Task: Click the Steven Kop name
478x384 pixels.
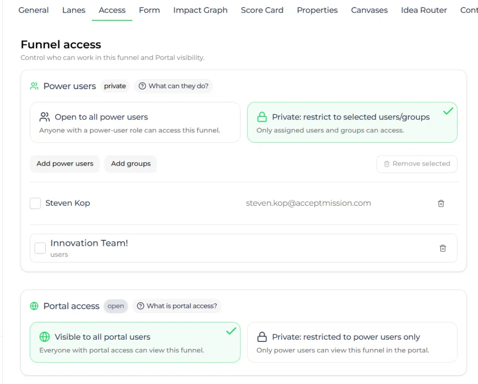Action: click(68, 203)
